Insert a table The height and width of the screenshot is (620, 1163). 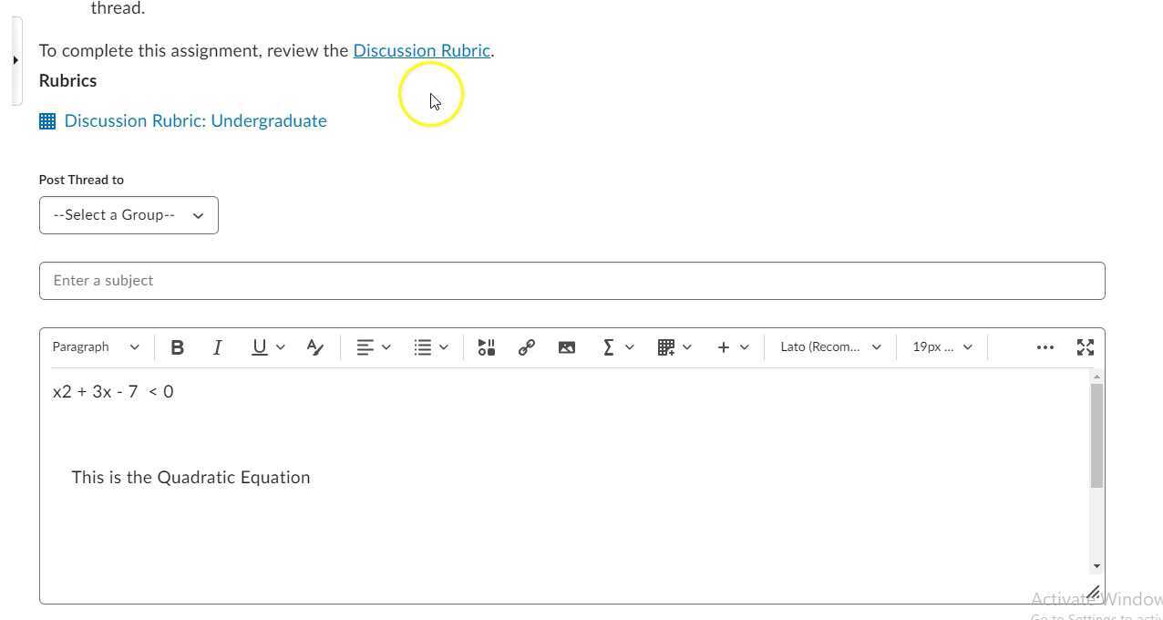click(666, 346)
